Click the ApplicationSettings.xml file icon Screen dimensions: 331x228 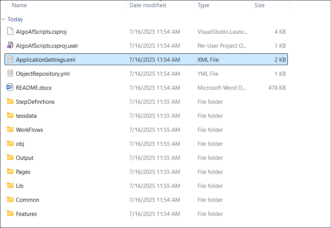click(10, 59)
